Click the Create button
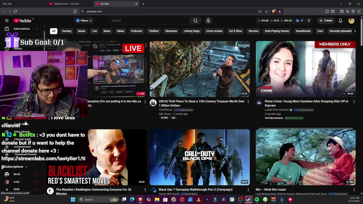The height and width of the screenshot is (204, 363). pyautogui.click(x=326, y=20)
